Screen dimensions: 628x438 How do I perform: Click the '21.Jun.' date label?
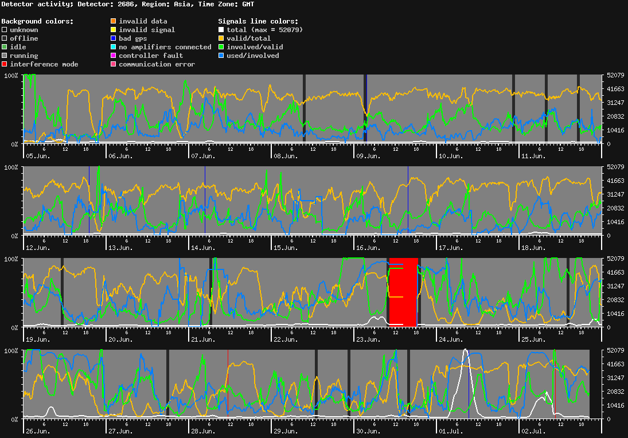[203, 339]
